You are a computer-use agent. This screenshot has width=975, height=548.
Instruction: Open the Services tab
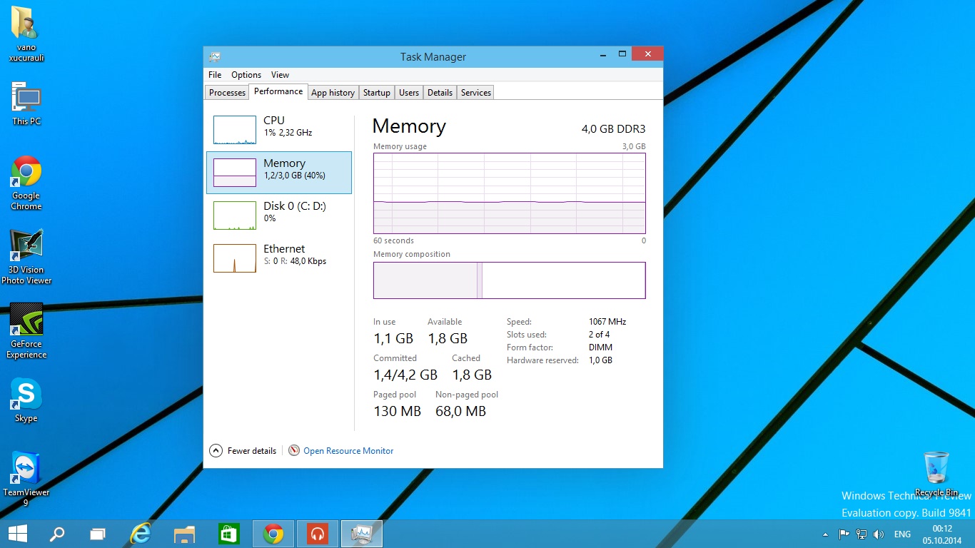pos(475,93)
